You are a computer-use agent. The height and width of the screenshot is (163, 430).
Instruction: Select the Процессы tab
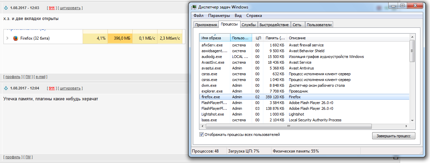tap(229, 24)
